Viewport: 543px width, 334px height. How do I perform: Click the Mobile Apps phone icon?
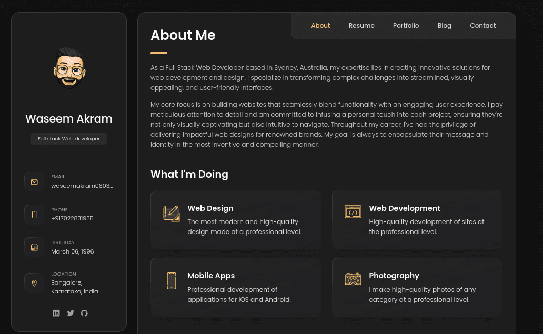point(172,281)
